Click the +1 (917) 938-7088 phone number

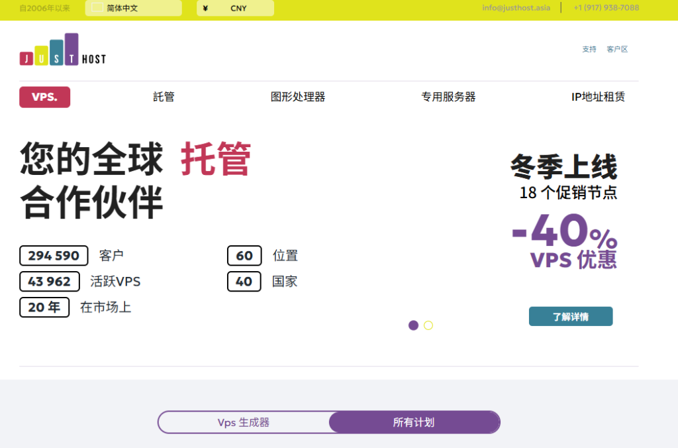606,8
